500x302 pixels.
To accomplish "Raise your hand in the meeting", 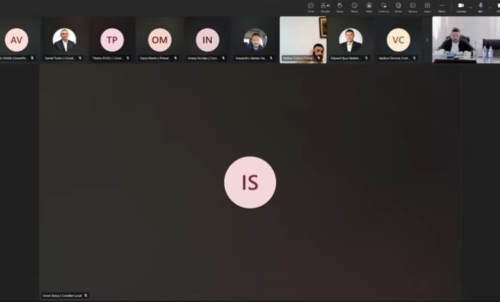I will click(340, 7).
